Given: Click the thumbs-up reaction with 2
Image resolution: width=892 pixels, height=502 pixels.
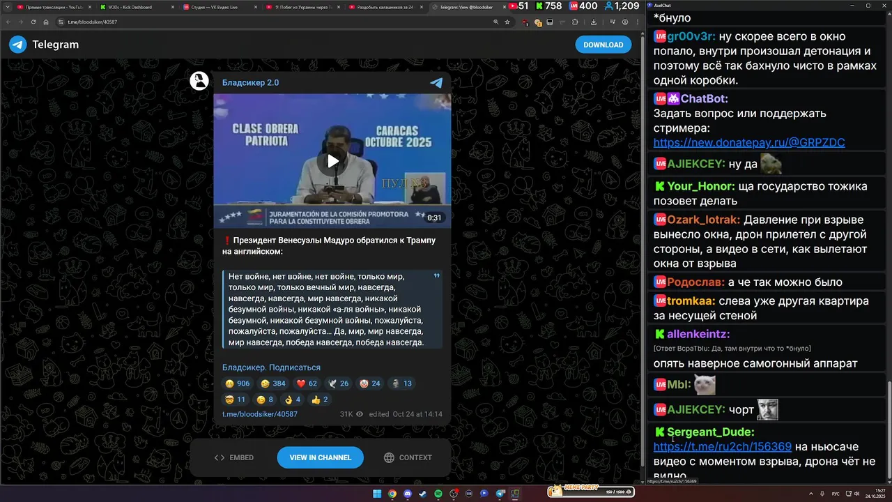Looking at the screenshot, I should click(320, 400).
